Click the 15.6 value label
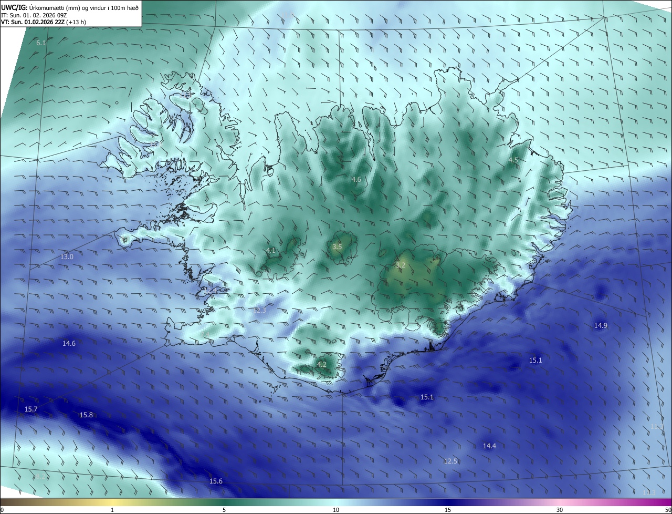 (x=216, y=481)
